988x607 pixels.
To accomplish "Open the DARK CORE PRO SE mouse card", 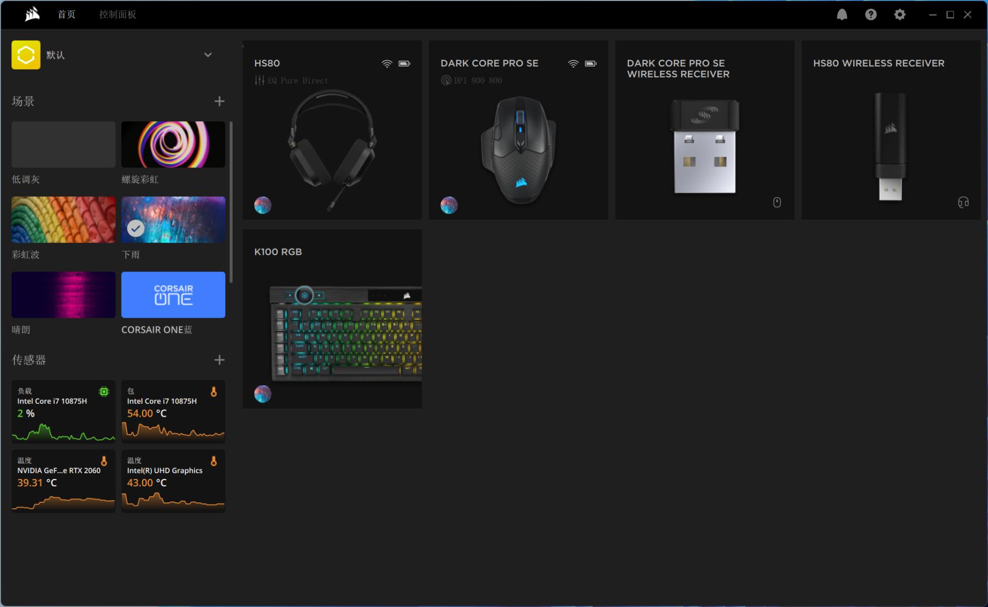I will pyautogui.click(x=519, y=130).
